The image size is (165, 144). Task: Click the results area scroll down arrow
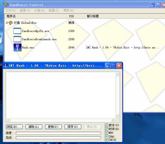(117, 116)
